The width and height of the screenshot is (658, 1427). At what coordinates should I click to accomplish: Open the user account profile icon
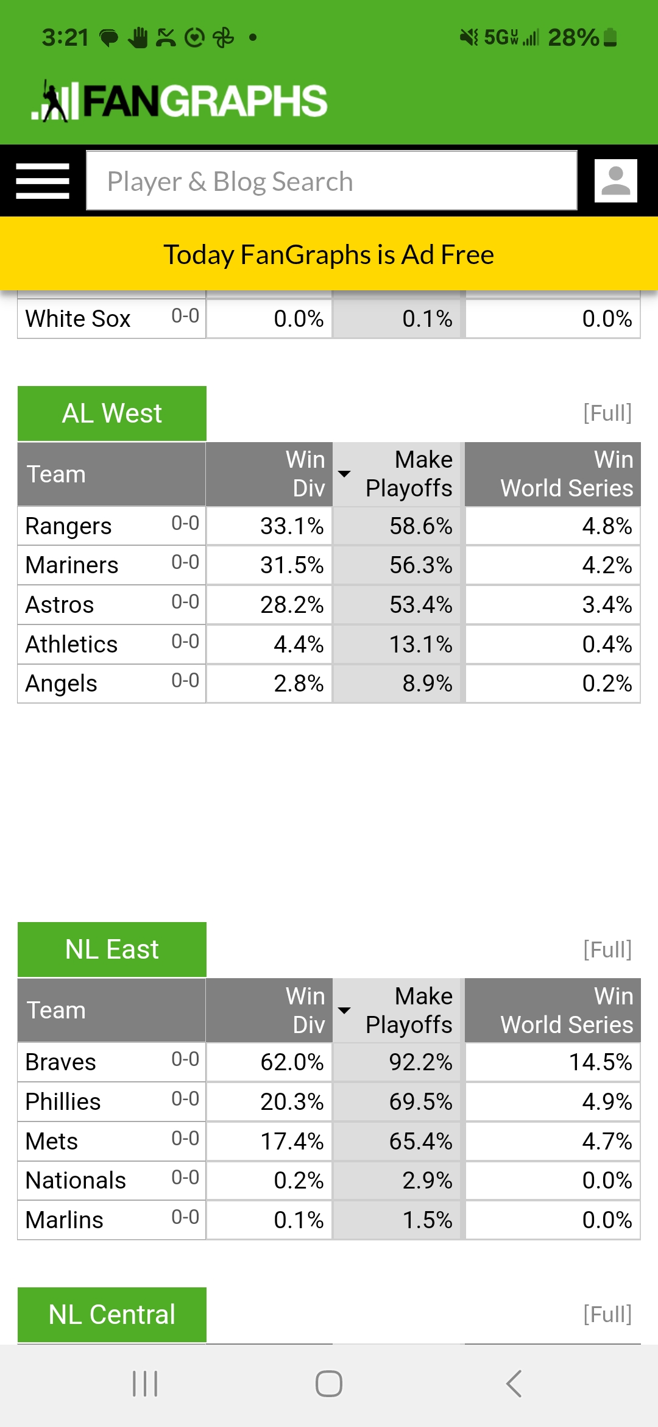[x=616, y=181]
